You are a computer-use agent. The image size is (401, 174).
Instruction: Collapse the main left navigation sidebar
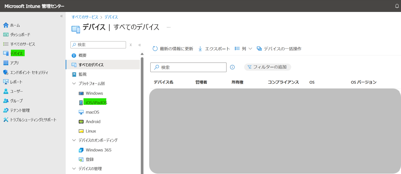[x=61, y=16]
